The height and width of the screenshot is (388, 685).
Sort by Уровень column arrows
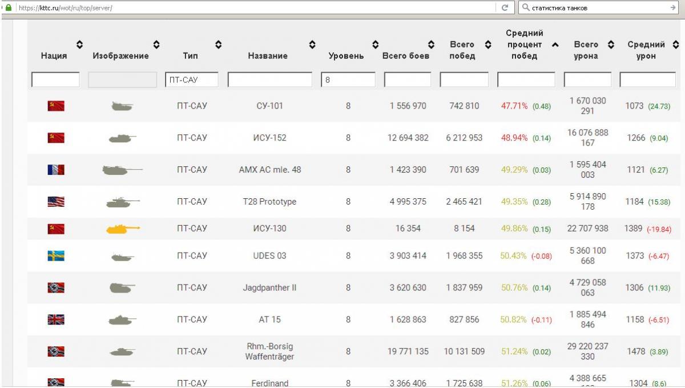click(x=375, y=45)
